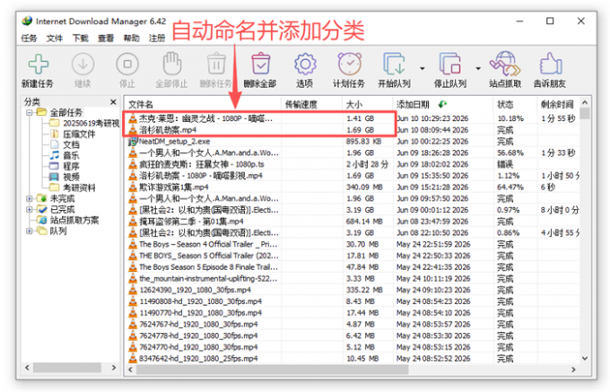Sort by the 大小 column header

pyautogui.click(x=367, y=104)
